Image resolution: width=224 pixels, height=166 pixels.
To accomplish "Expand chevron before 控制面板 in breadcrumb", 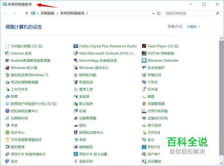I will click(x=38, y=13).
